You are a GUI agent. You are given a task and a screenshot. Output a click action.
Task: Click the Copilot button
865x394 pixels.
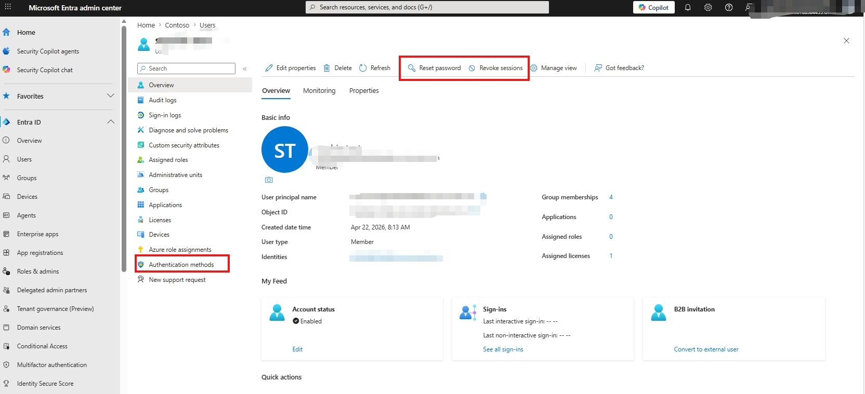pos(654,7)
